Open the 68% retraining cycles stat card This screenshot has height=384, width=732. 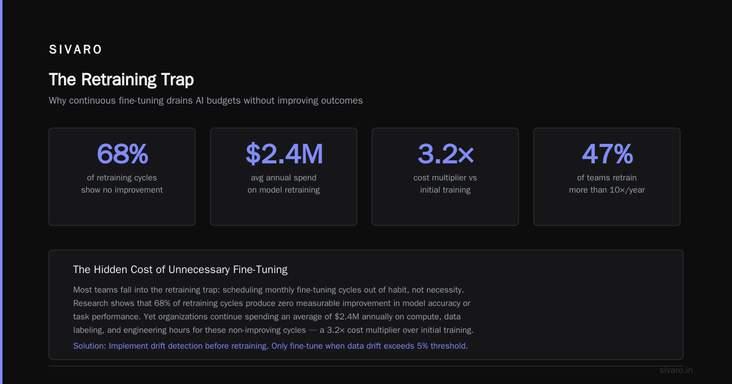coord(122,177)
